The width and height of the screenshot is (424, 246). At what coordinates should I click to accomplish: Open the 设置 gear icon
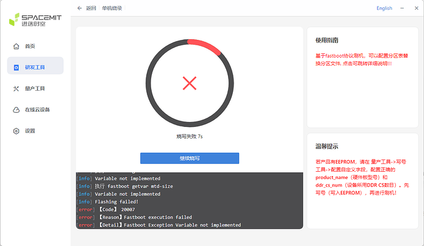click(16, 131)
